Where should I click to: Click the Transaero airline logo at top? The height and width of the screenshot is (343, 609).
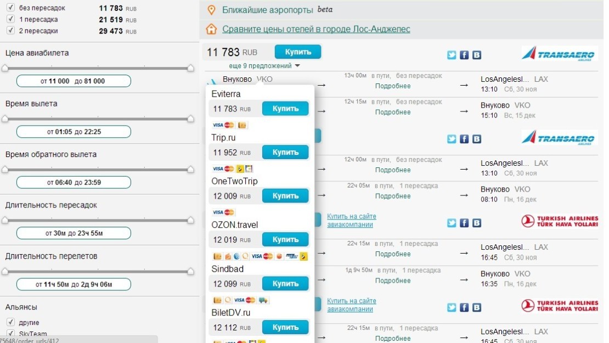(558, 54)
